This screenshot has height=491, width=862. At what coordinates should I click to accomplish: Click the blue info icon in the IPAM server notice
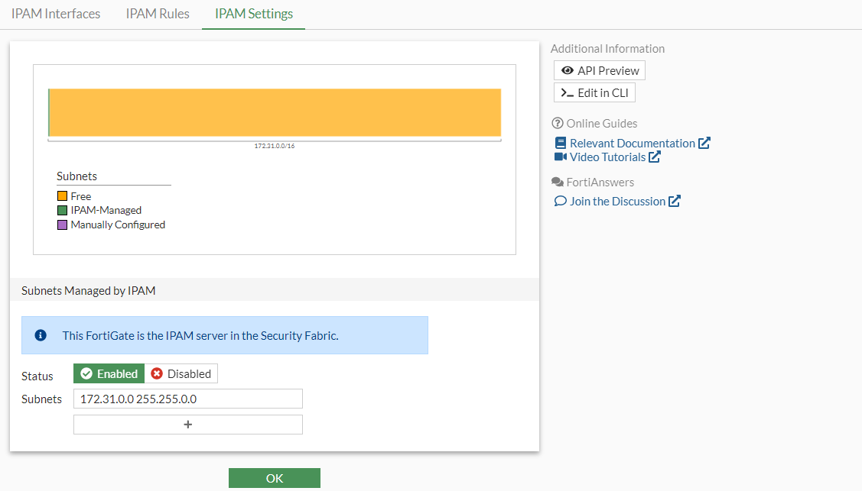41,335
